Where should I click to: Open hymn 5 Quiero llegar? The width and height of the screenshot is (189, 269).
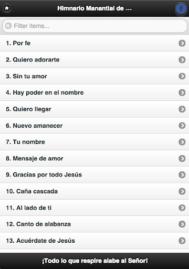point(94,109)
